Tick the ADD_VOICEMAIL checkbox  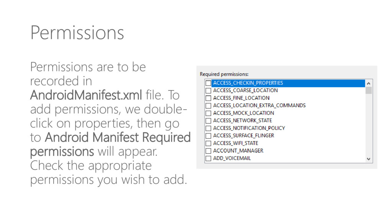click(208, 159)
